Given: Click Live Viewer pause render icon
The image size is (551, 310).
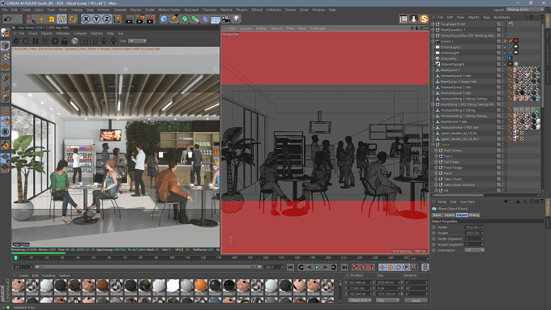Looking at the screenshot, I should (36, 41).
